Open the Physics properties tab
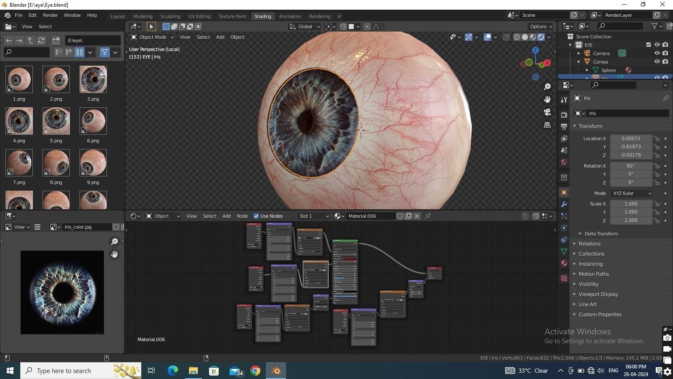The image size is (673, 379). click(564, 228)
